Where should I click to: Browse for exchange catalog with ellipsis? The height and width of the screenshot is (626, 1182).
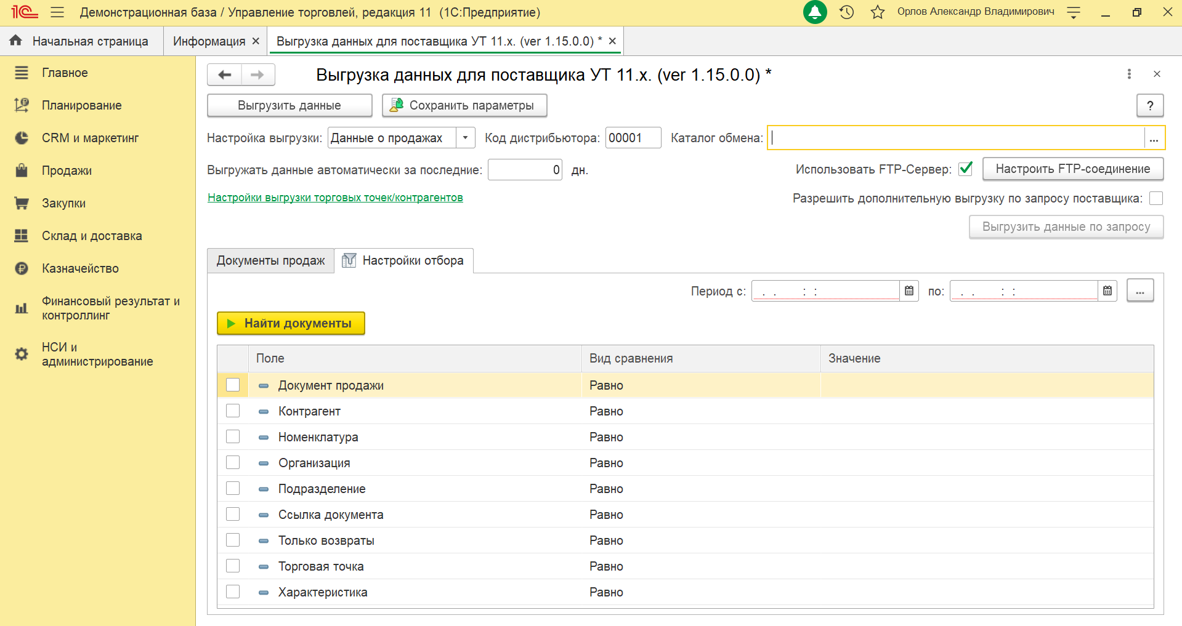[1154, 138]
